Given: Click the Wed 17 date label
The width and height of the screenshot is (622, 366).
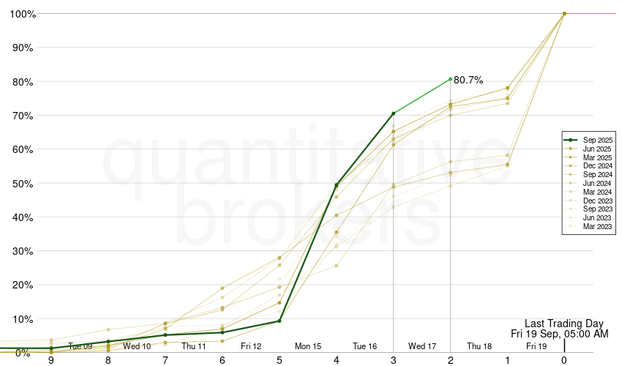Looking at the screenshot, I should [x=422, y=346].
